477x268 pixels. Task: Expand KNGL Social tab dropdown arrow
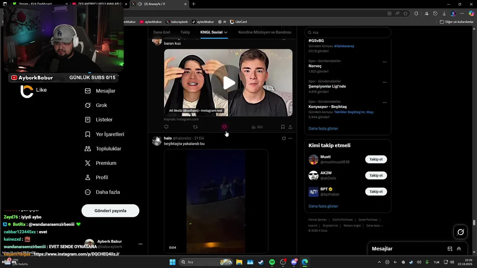pyautogui.click(x=225, y=32)
